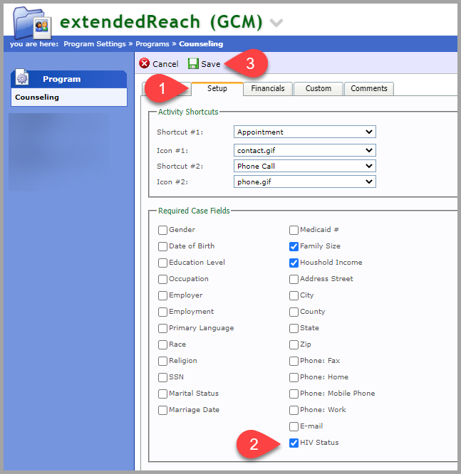Check the City checkbox

tap(294, 295)
